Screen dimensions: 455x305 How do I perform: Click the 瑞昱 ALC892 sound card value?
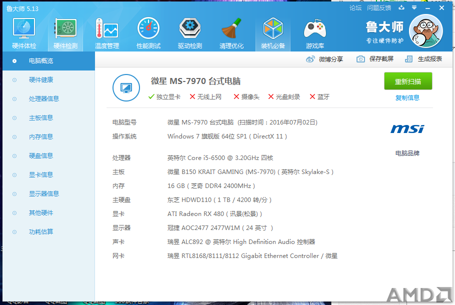241,242
